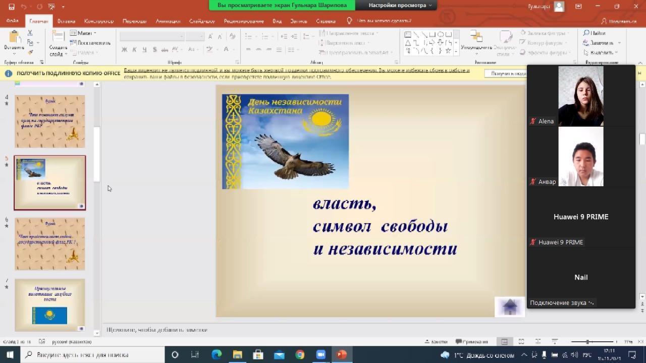Image resolution: width=646 pixels, height=363 pixels.
Task: Toggle Notes (Заметки) pane in status bar
Action: click(436, 342)
